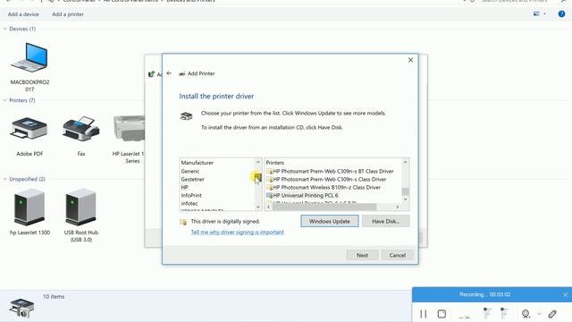Open the view options dropdown arrow
The height and width of the screenshot is (322, 572).
click(x=544, y=14)
